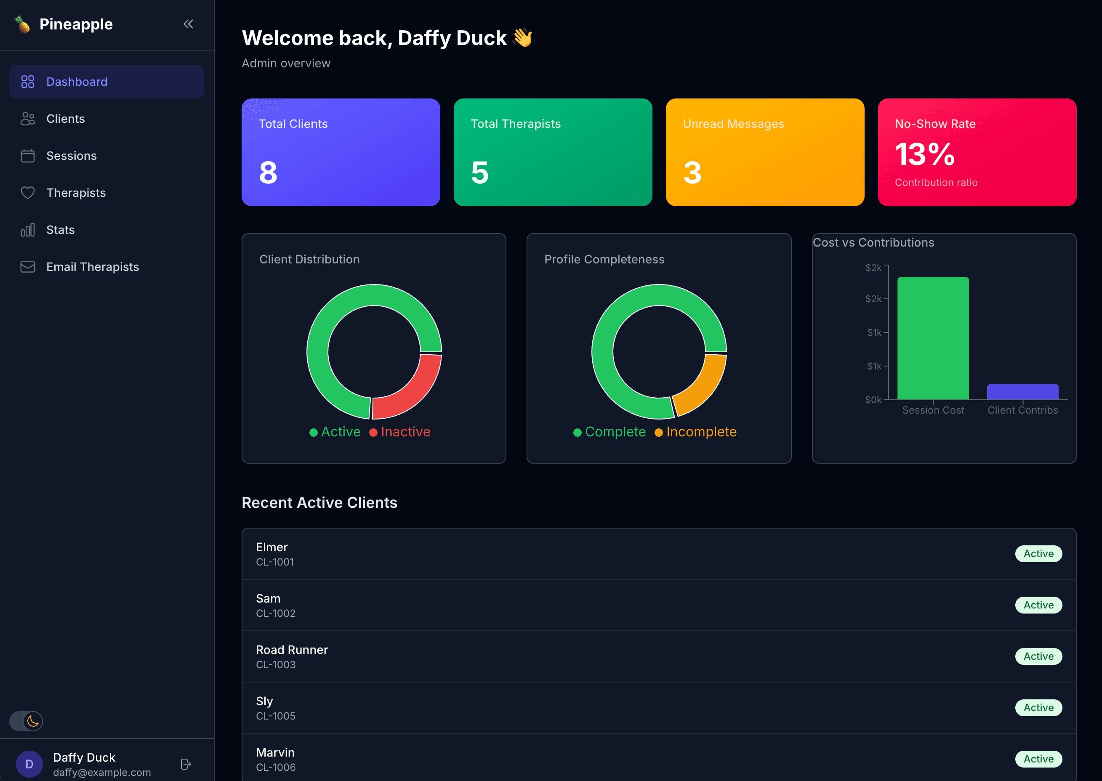Image resolution: width=1102 pixels, height=781 pixels.
Task: Toggle Active status badge for Elmer
Action: 1038,553
